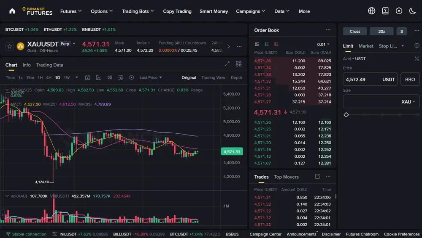Open Copy Trading in the navigation
This screenshot has width=422, height=238.
tap(177, 11)
